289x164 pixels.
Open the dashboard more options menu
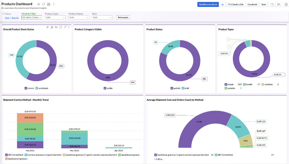(54, 4)
